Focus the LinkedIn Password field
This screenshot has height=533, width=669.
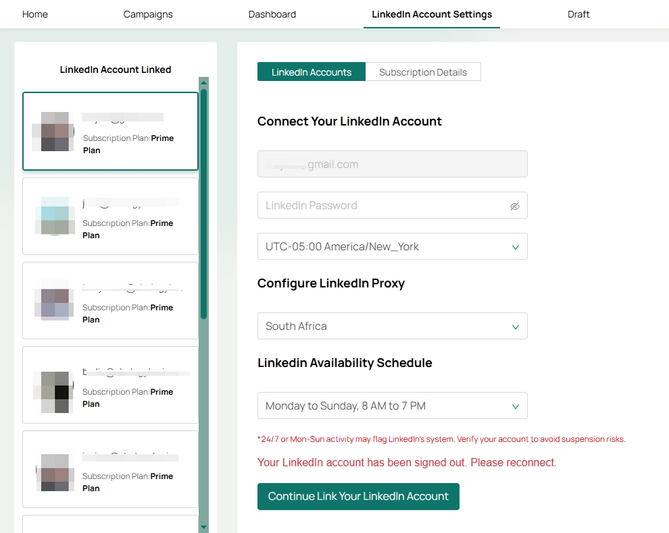point(382,206)
